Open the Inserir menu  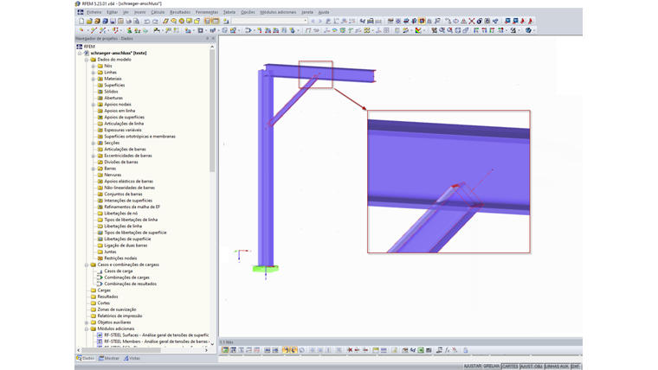(x=139, y=12)
